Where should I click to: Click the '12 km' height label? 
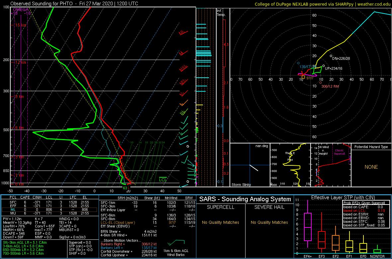20,62
